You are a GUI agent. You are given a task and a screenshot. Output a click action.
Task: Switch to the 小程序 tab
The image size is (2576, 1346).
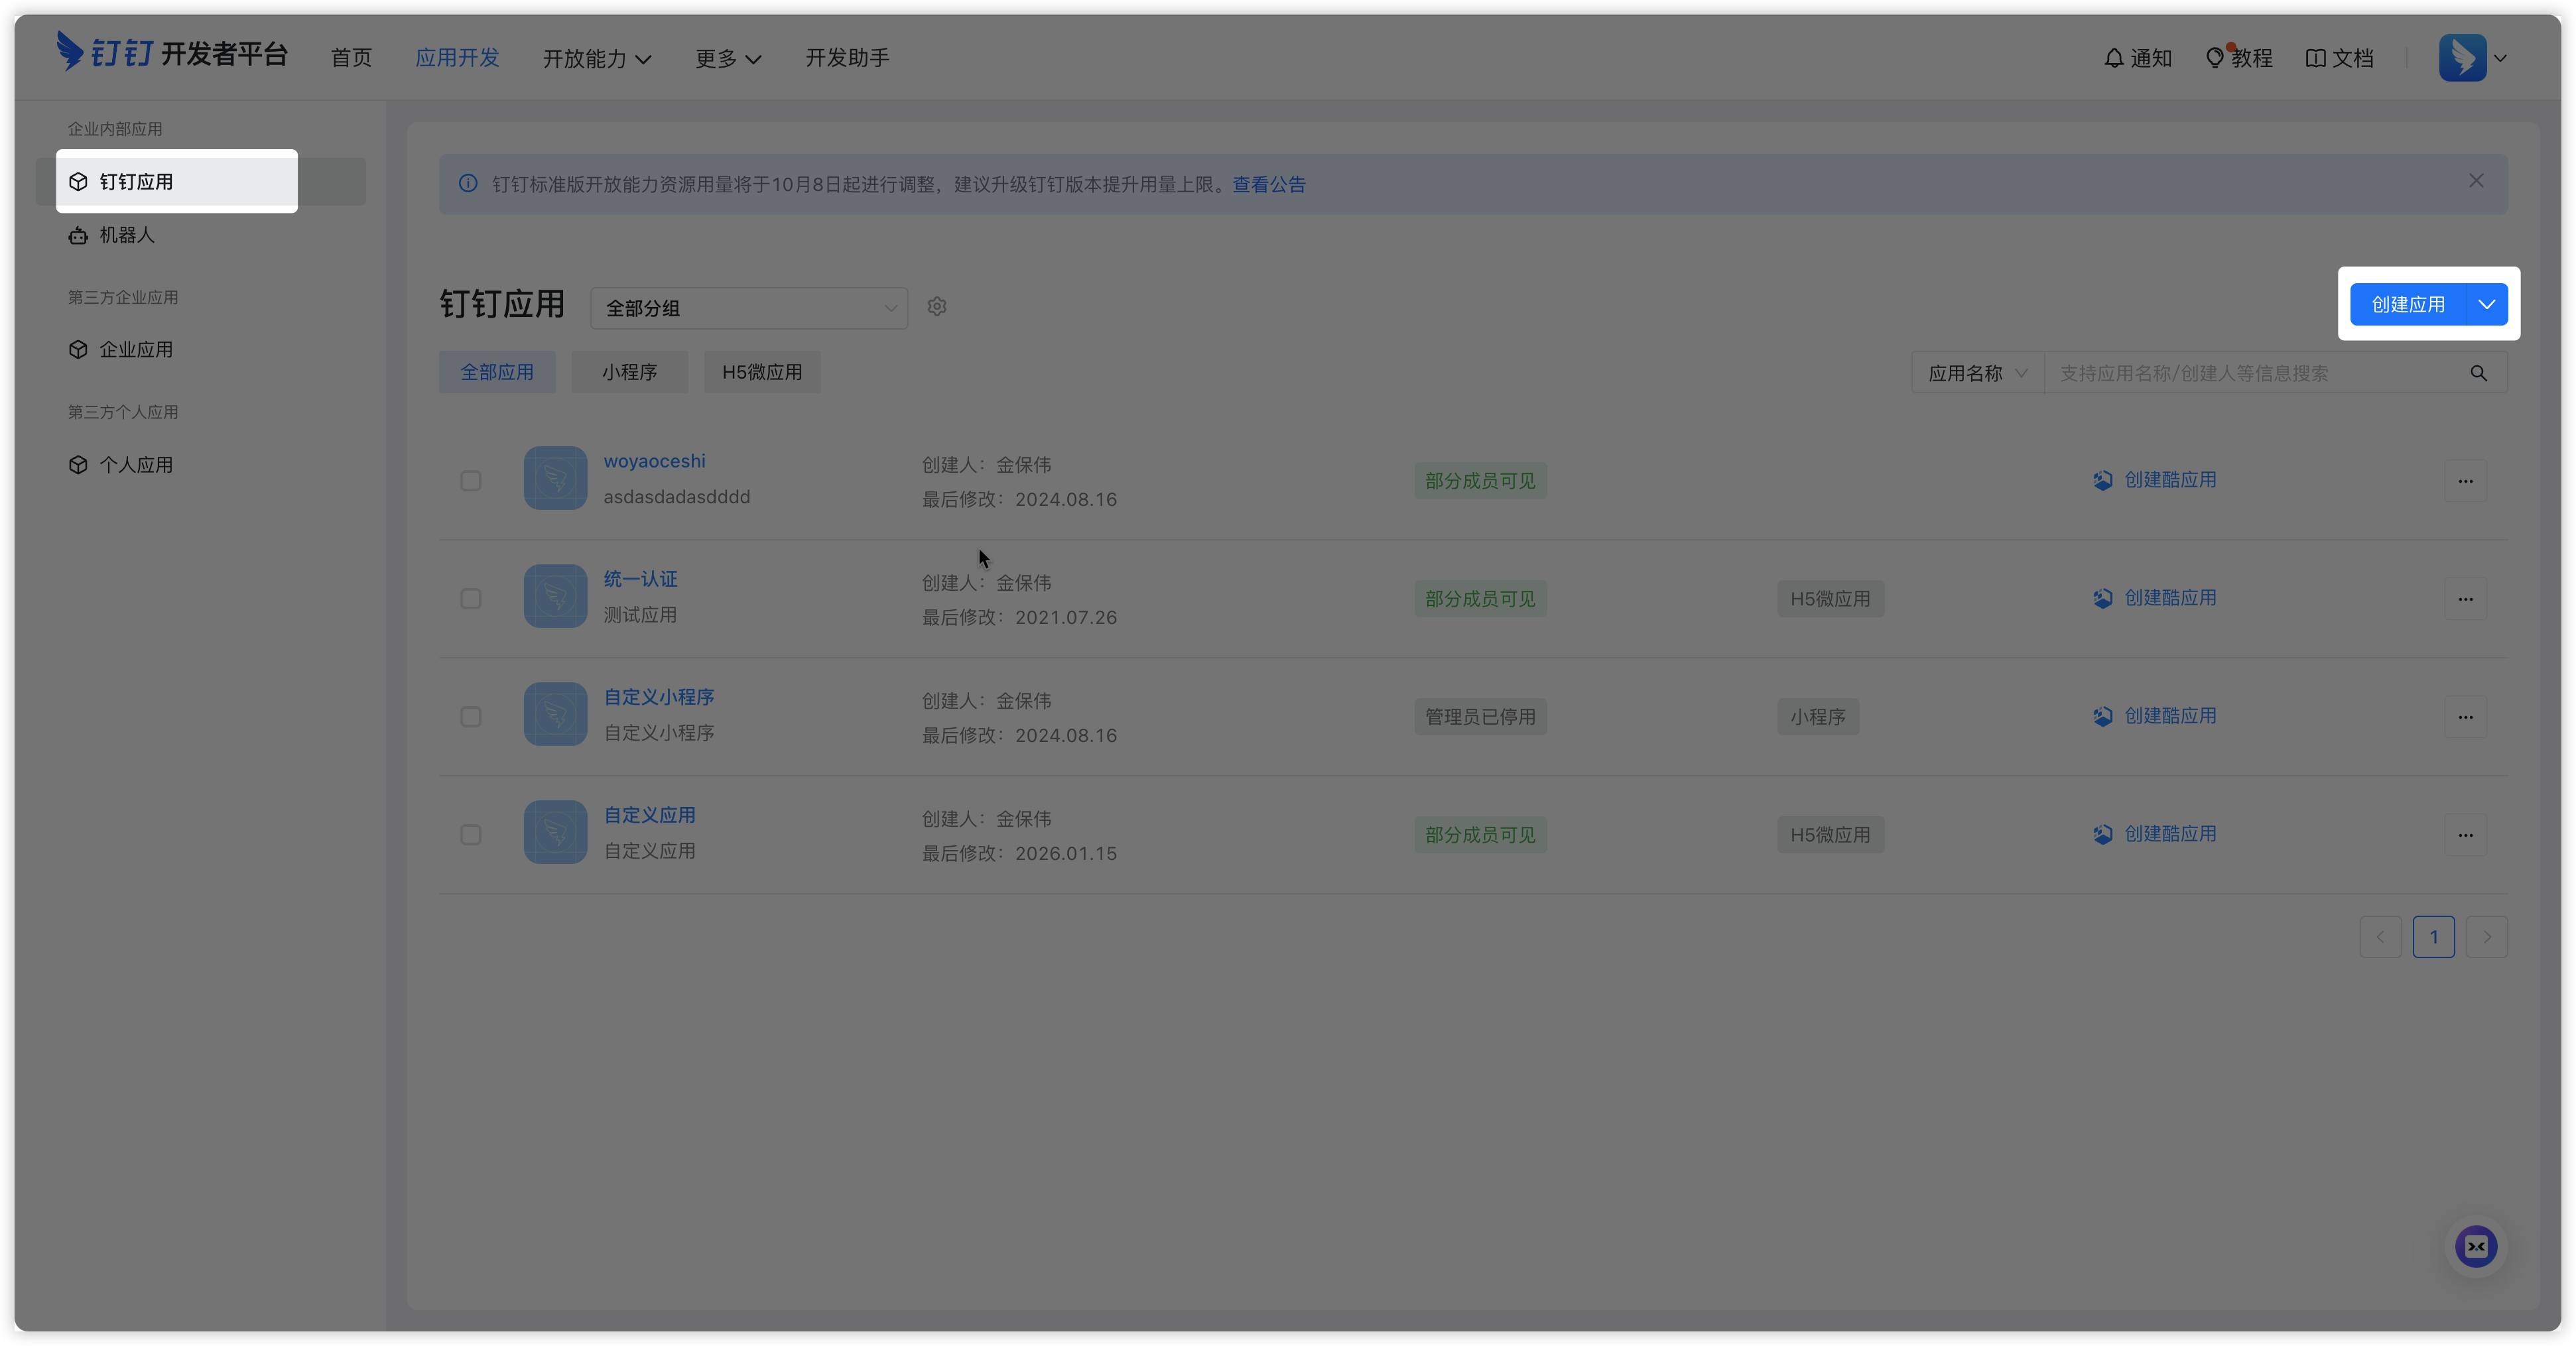(629, 372)
